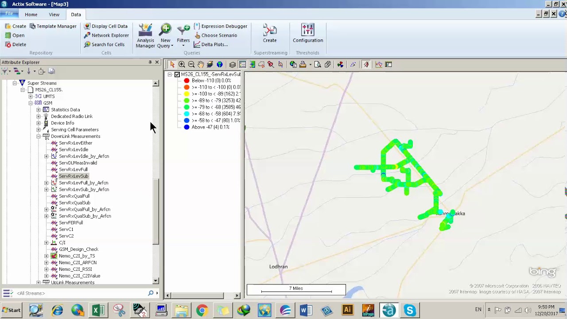Click Create in the Repository group
567x319 pixels.
(16, 26)
